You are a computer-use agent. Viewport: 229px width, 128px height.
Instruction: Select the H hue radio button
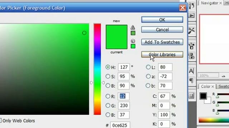point(108,67)
